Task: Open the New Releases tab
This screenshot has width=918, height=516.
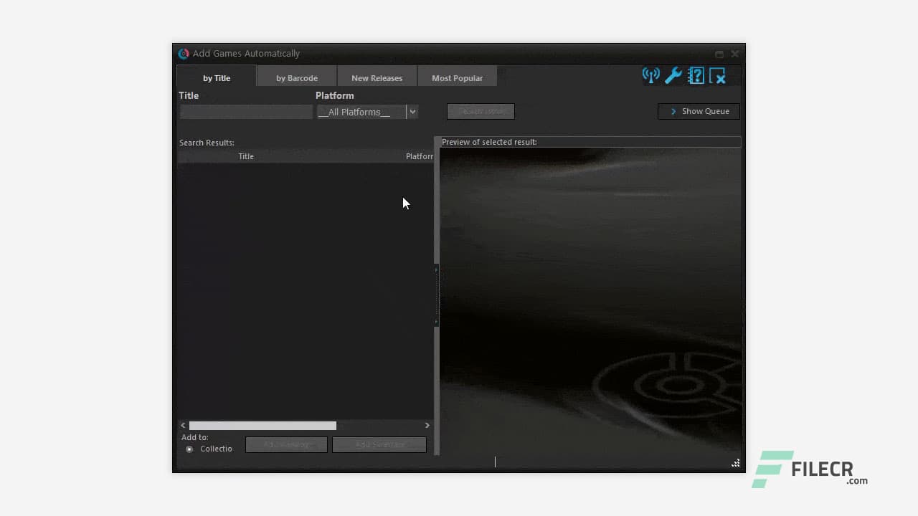Action: 377,77
